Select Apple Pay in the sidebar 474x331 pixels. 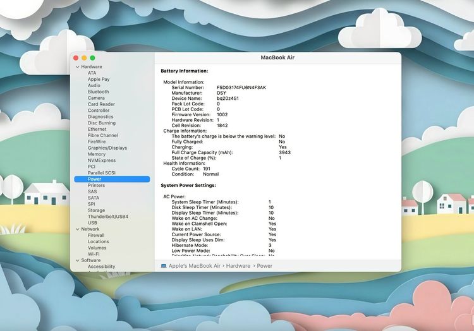[x=99, y=79]
